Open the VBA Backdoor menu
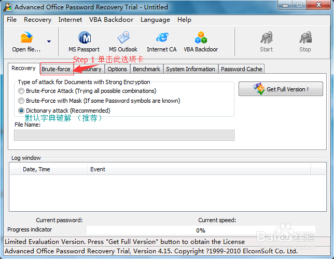 click(x=111, y=20)
